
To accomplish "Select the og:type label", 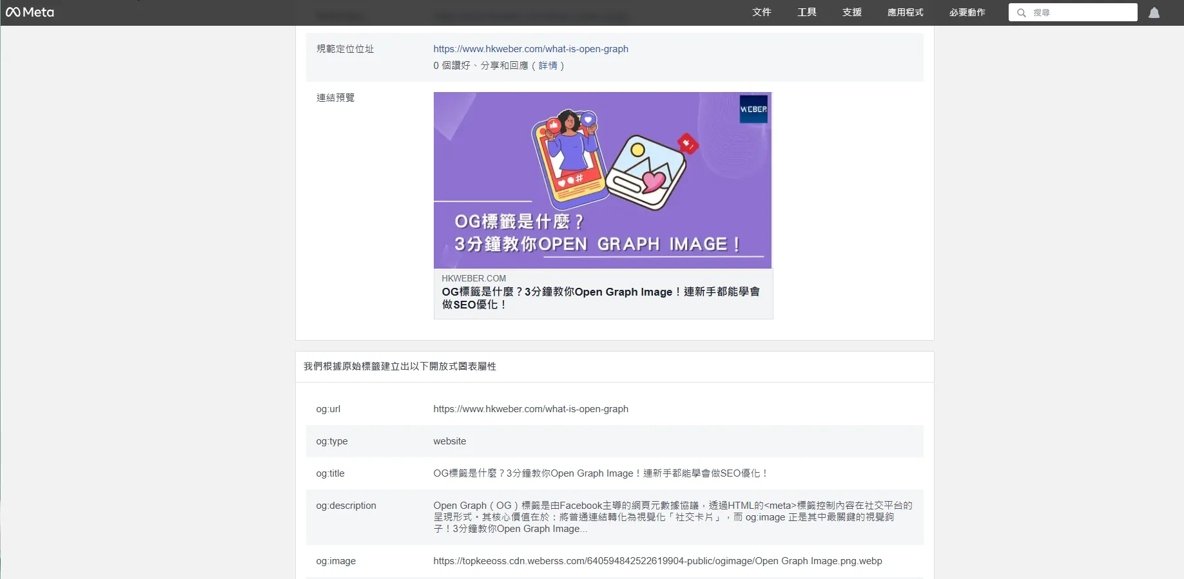I will (x=332, y=441).
